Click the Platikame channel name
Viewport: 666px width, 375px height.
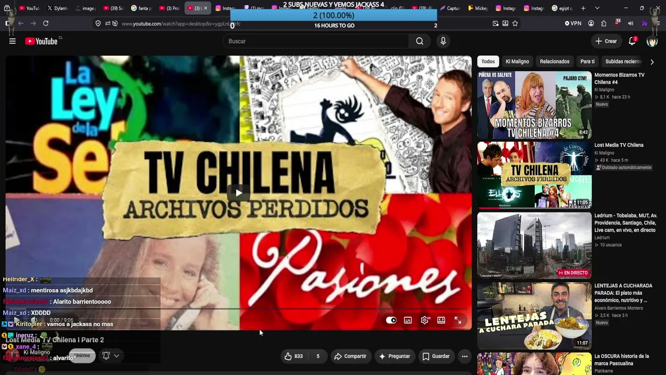click(604, 371)
